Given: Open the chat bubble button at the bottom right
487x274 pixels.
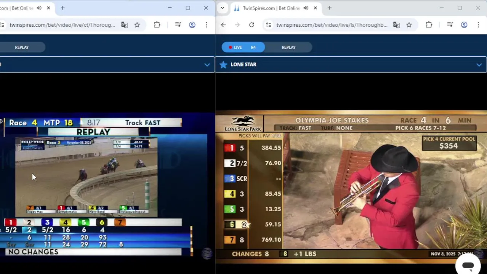Looking at the screenshot, I should (x=468, y=266).
